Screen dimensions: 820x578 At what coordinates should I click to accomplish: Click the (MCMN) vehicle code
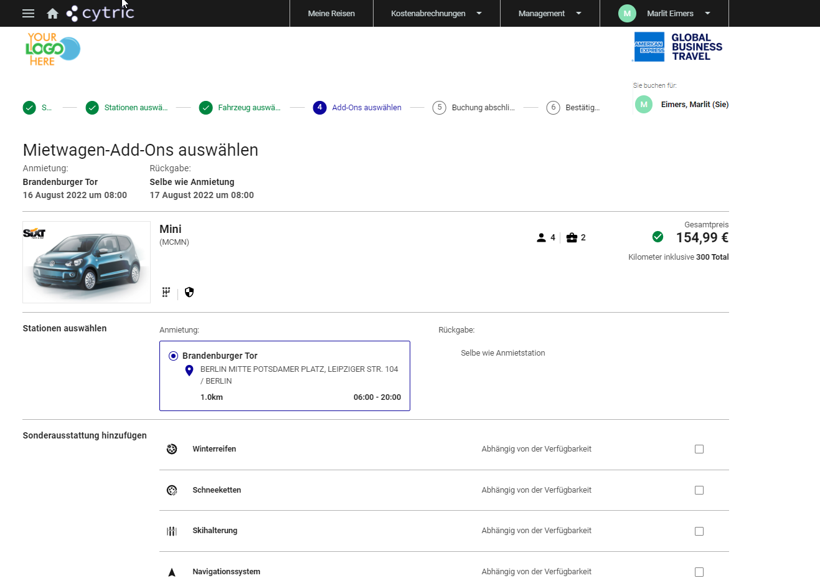click(x=174, y=242)
